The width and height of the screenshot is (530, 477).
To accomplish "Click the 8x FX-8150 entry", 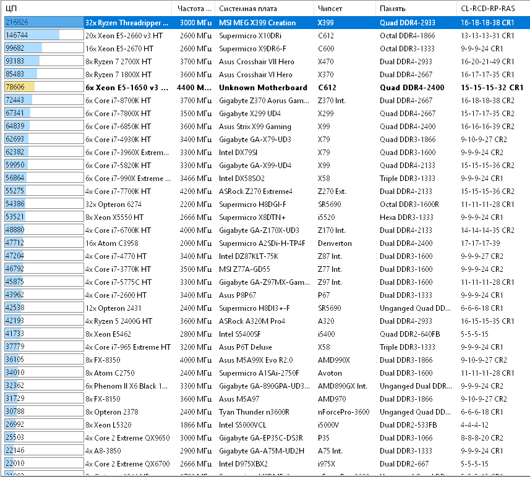I will pyautogui.click(x=103, y=399).
